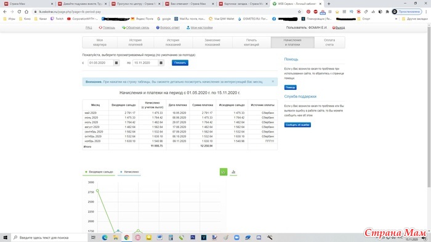The height and width of the screenshot is (242, 431).
Task: Open Кино bookmarks folder
Action: click(25, 18)
